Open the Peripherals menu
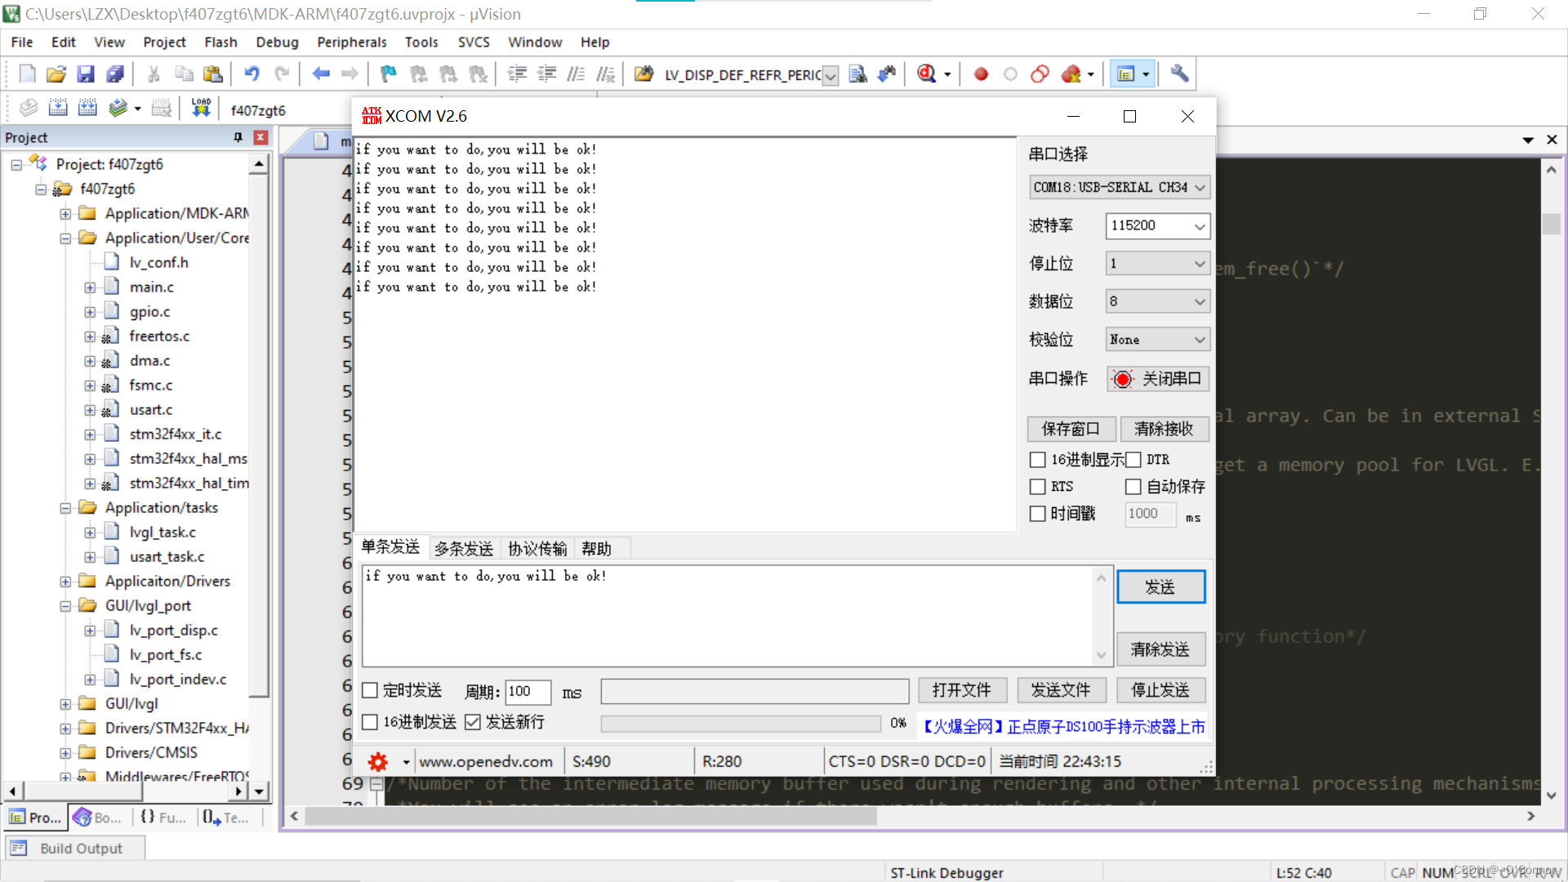 coord(351,42)
